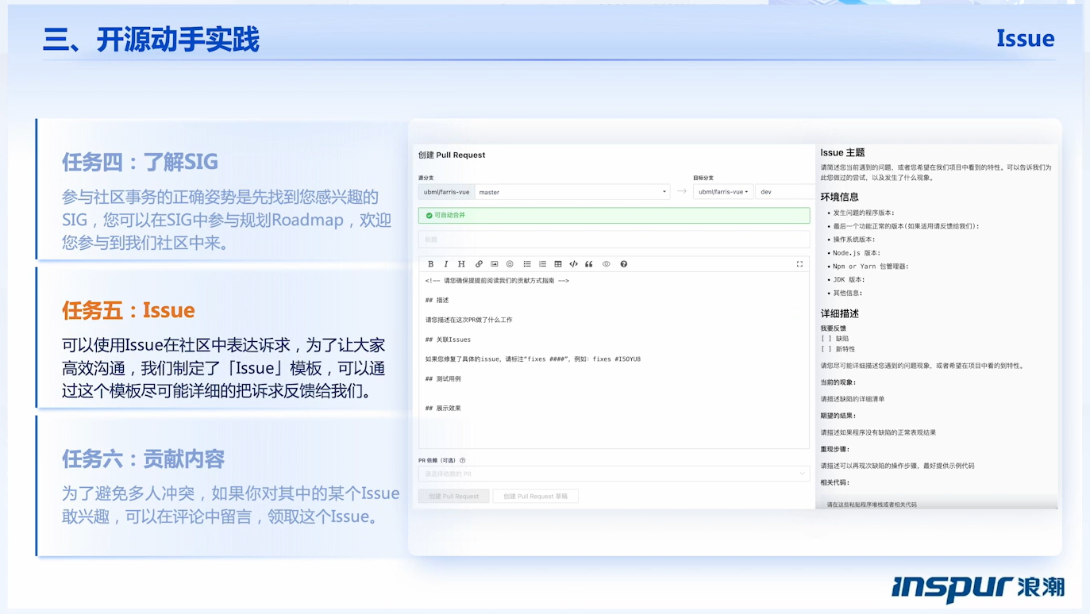The width and height of the screenshot is (1090, 614).
Task: Click ## 关联Issues line in editor
Action: pos(448,340)
